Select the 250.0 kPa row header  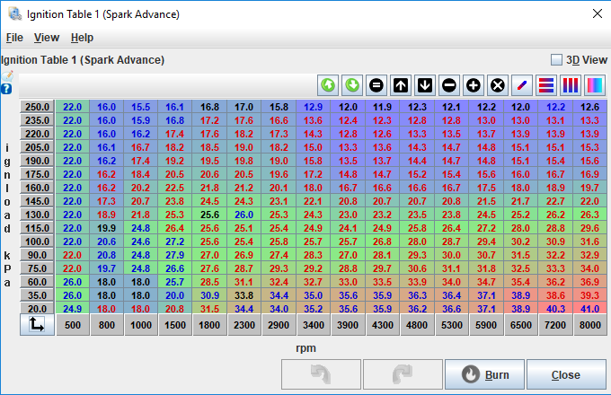tap(36, 106)
